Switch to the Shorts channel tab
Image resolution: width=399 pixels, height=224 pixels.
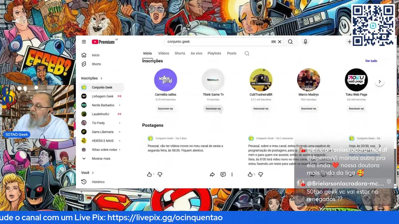[180, 54]
